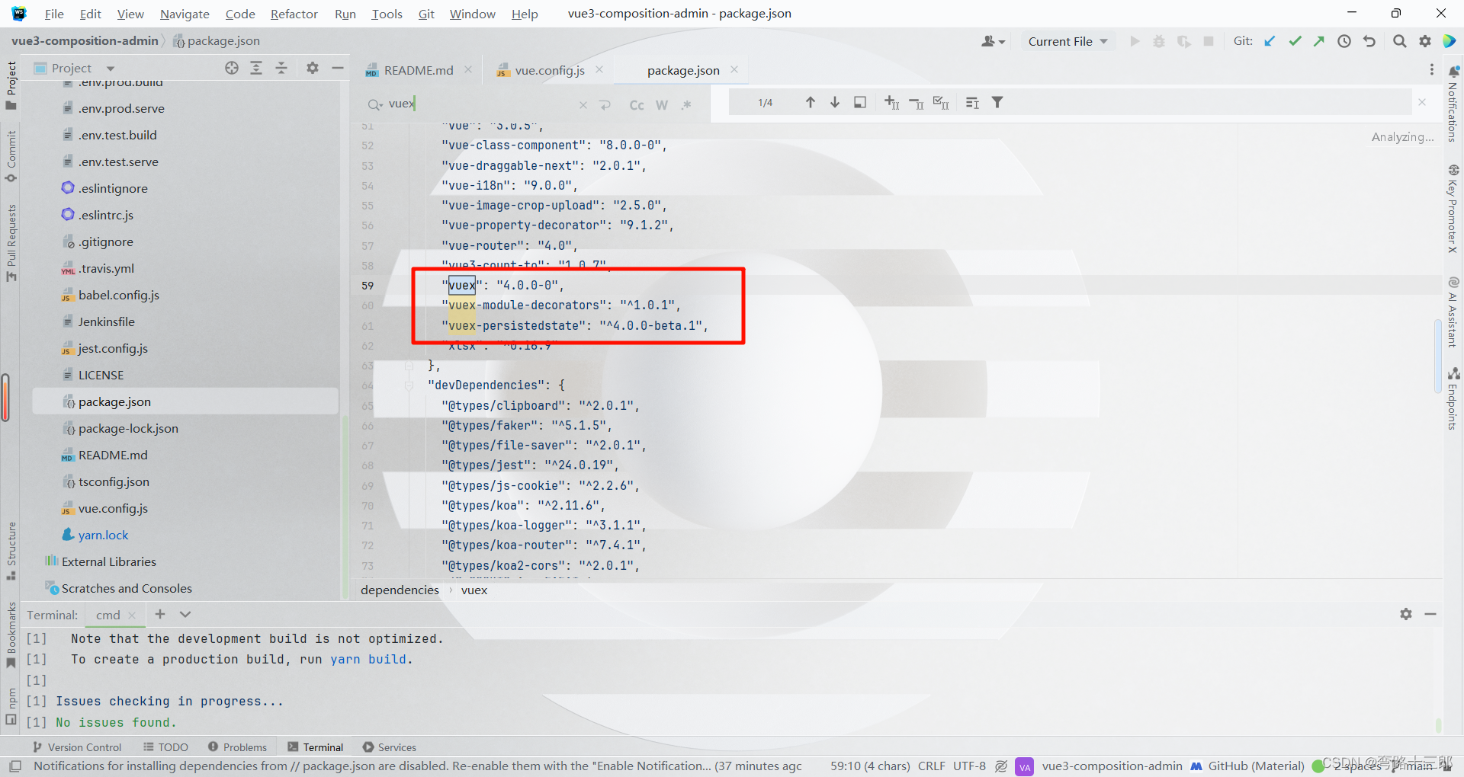The width and height of the screenshot is (1464, 777).
Task: Open IDE settings gear in top toolbar
Action: 1424,41
